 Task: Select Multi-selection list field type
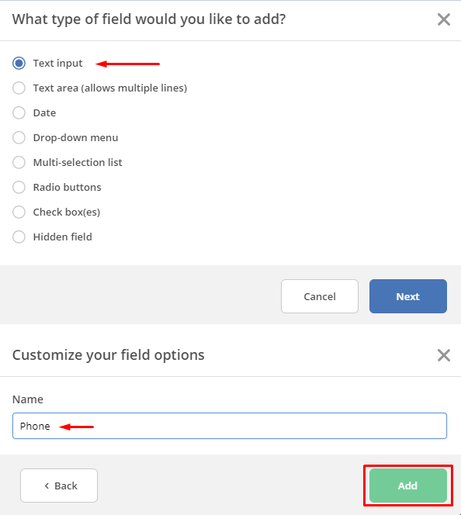[x=19, y=162]
